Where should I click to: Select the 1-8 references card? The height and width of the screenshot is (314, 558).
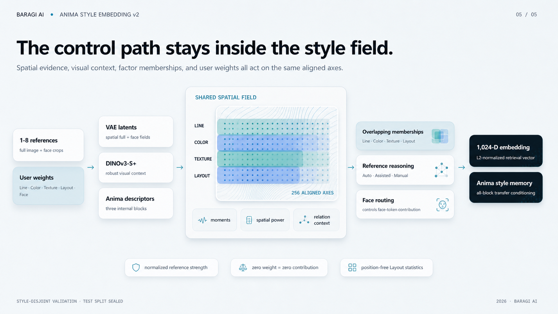(48, 145)
